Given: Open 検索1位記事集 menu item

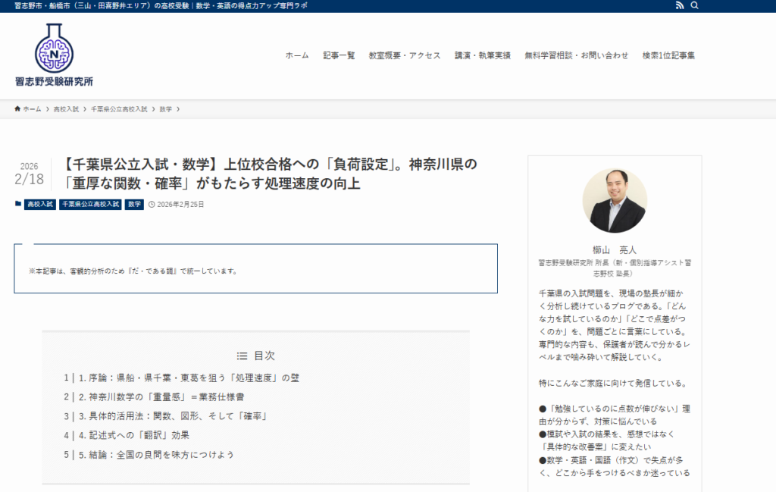Looking at the screenshot, I should 668,55.
